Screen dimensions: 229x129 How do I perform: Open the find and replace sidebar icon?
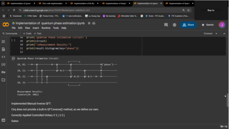3,49
